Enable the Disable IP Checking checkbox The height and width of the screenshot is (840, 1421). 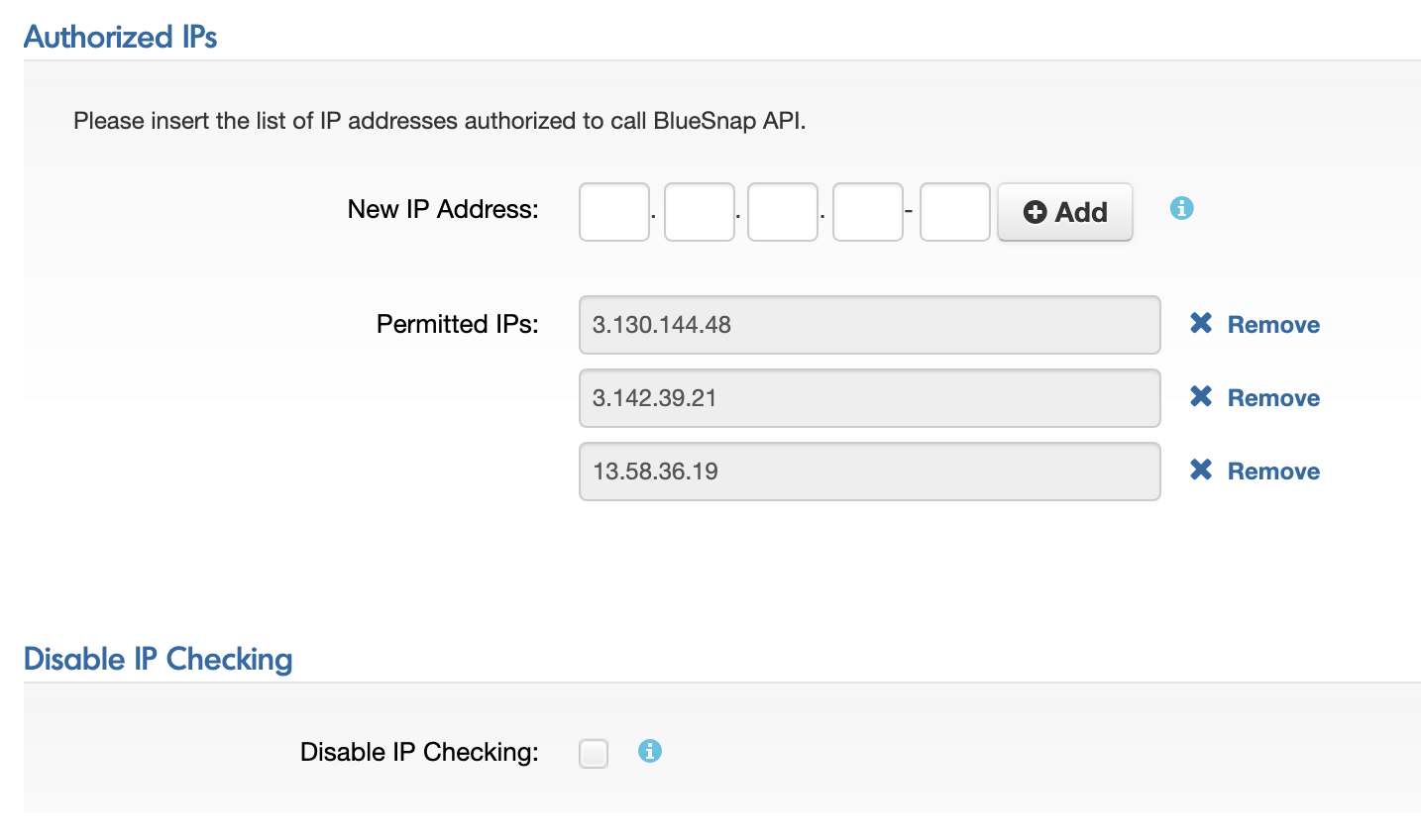pos(594,754)
